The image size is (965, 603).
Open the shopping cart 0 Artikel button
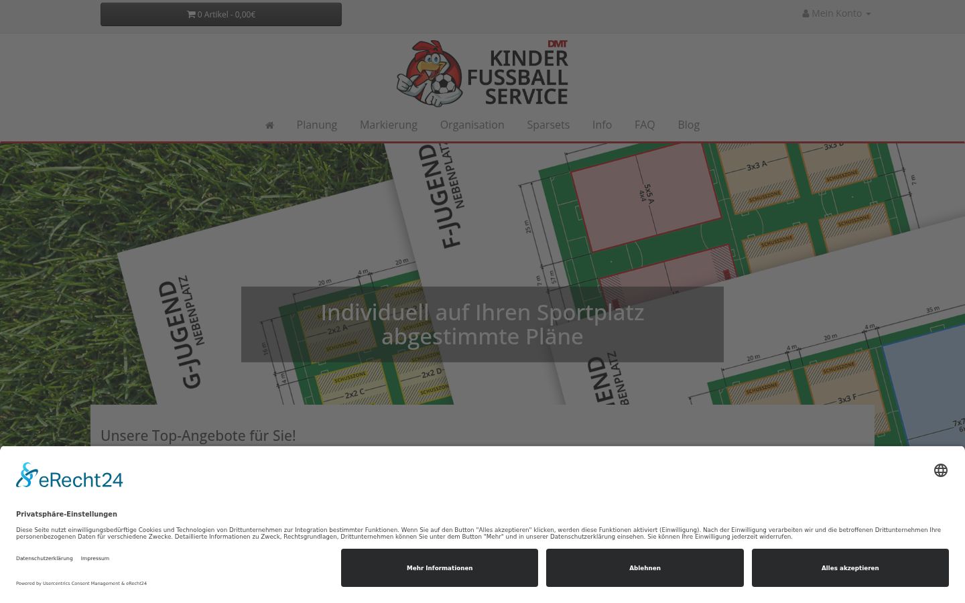click(221, 14)
